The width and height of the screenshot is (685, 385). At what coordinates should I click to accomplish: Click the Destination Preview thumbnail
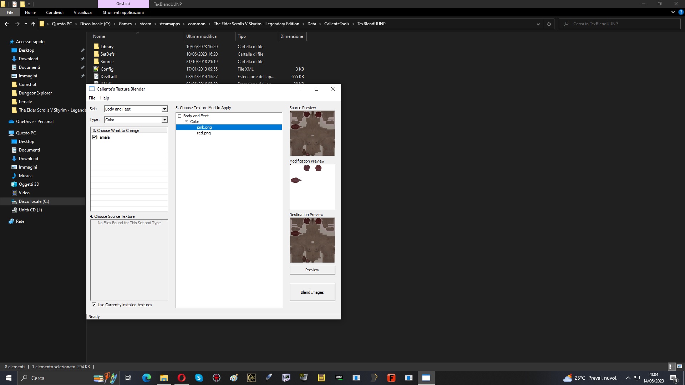(x=312, y=240)
